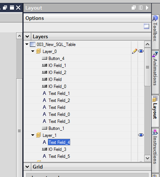Screen dimensions: 160x177
Task: Open the Animations side tab
Action: click(x=155, y=72)
